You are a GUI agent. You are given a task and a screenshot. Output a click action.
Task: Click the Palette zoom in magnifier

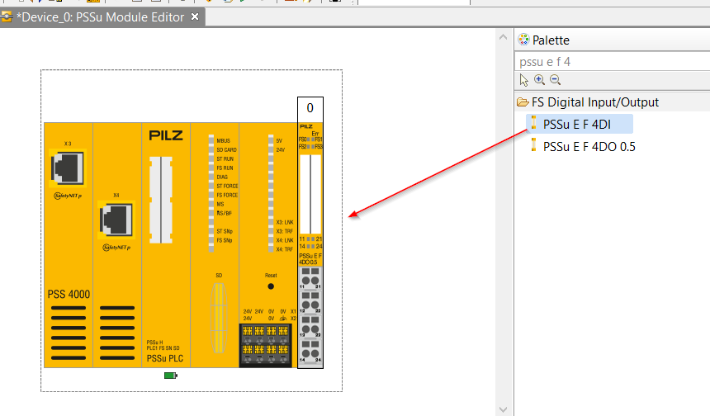pos(539,80)
